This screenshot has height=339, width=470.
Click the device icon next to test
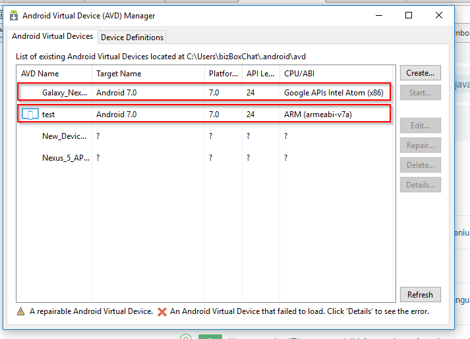(30, 115)
